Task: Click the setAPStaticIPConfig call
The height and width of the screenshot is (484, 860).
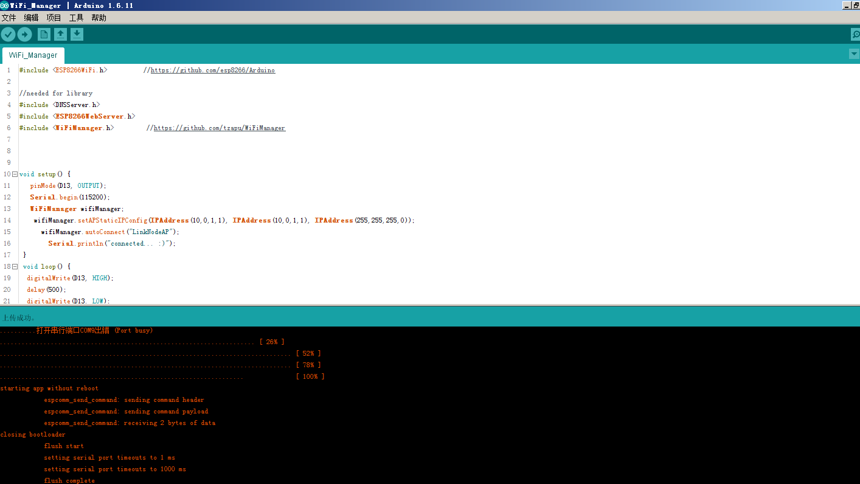Action: pos(224,221)
